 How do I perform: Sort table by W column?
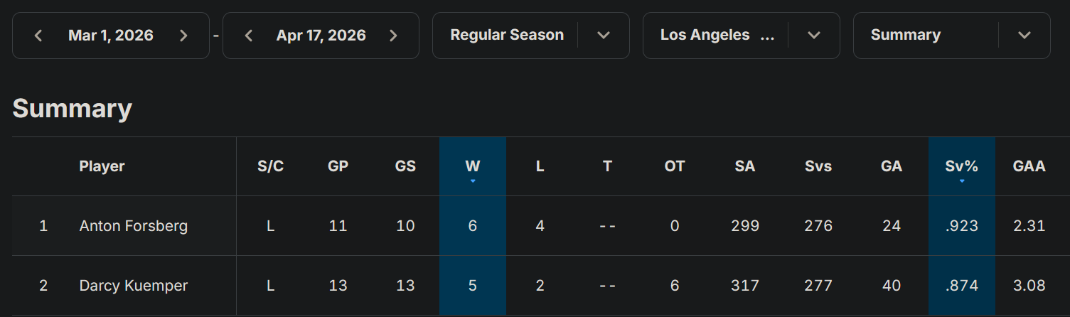pyautogui.click(x=472, y=166)
